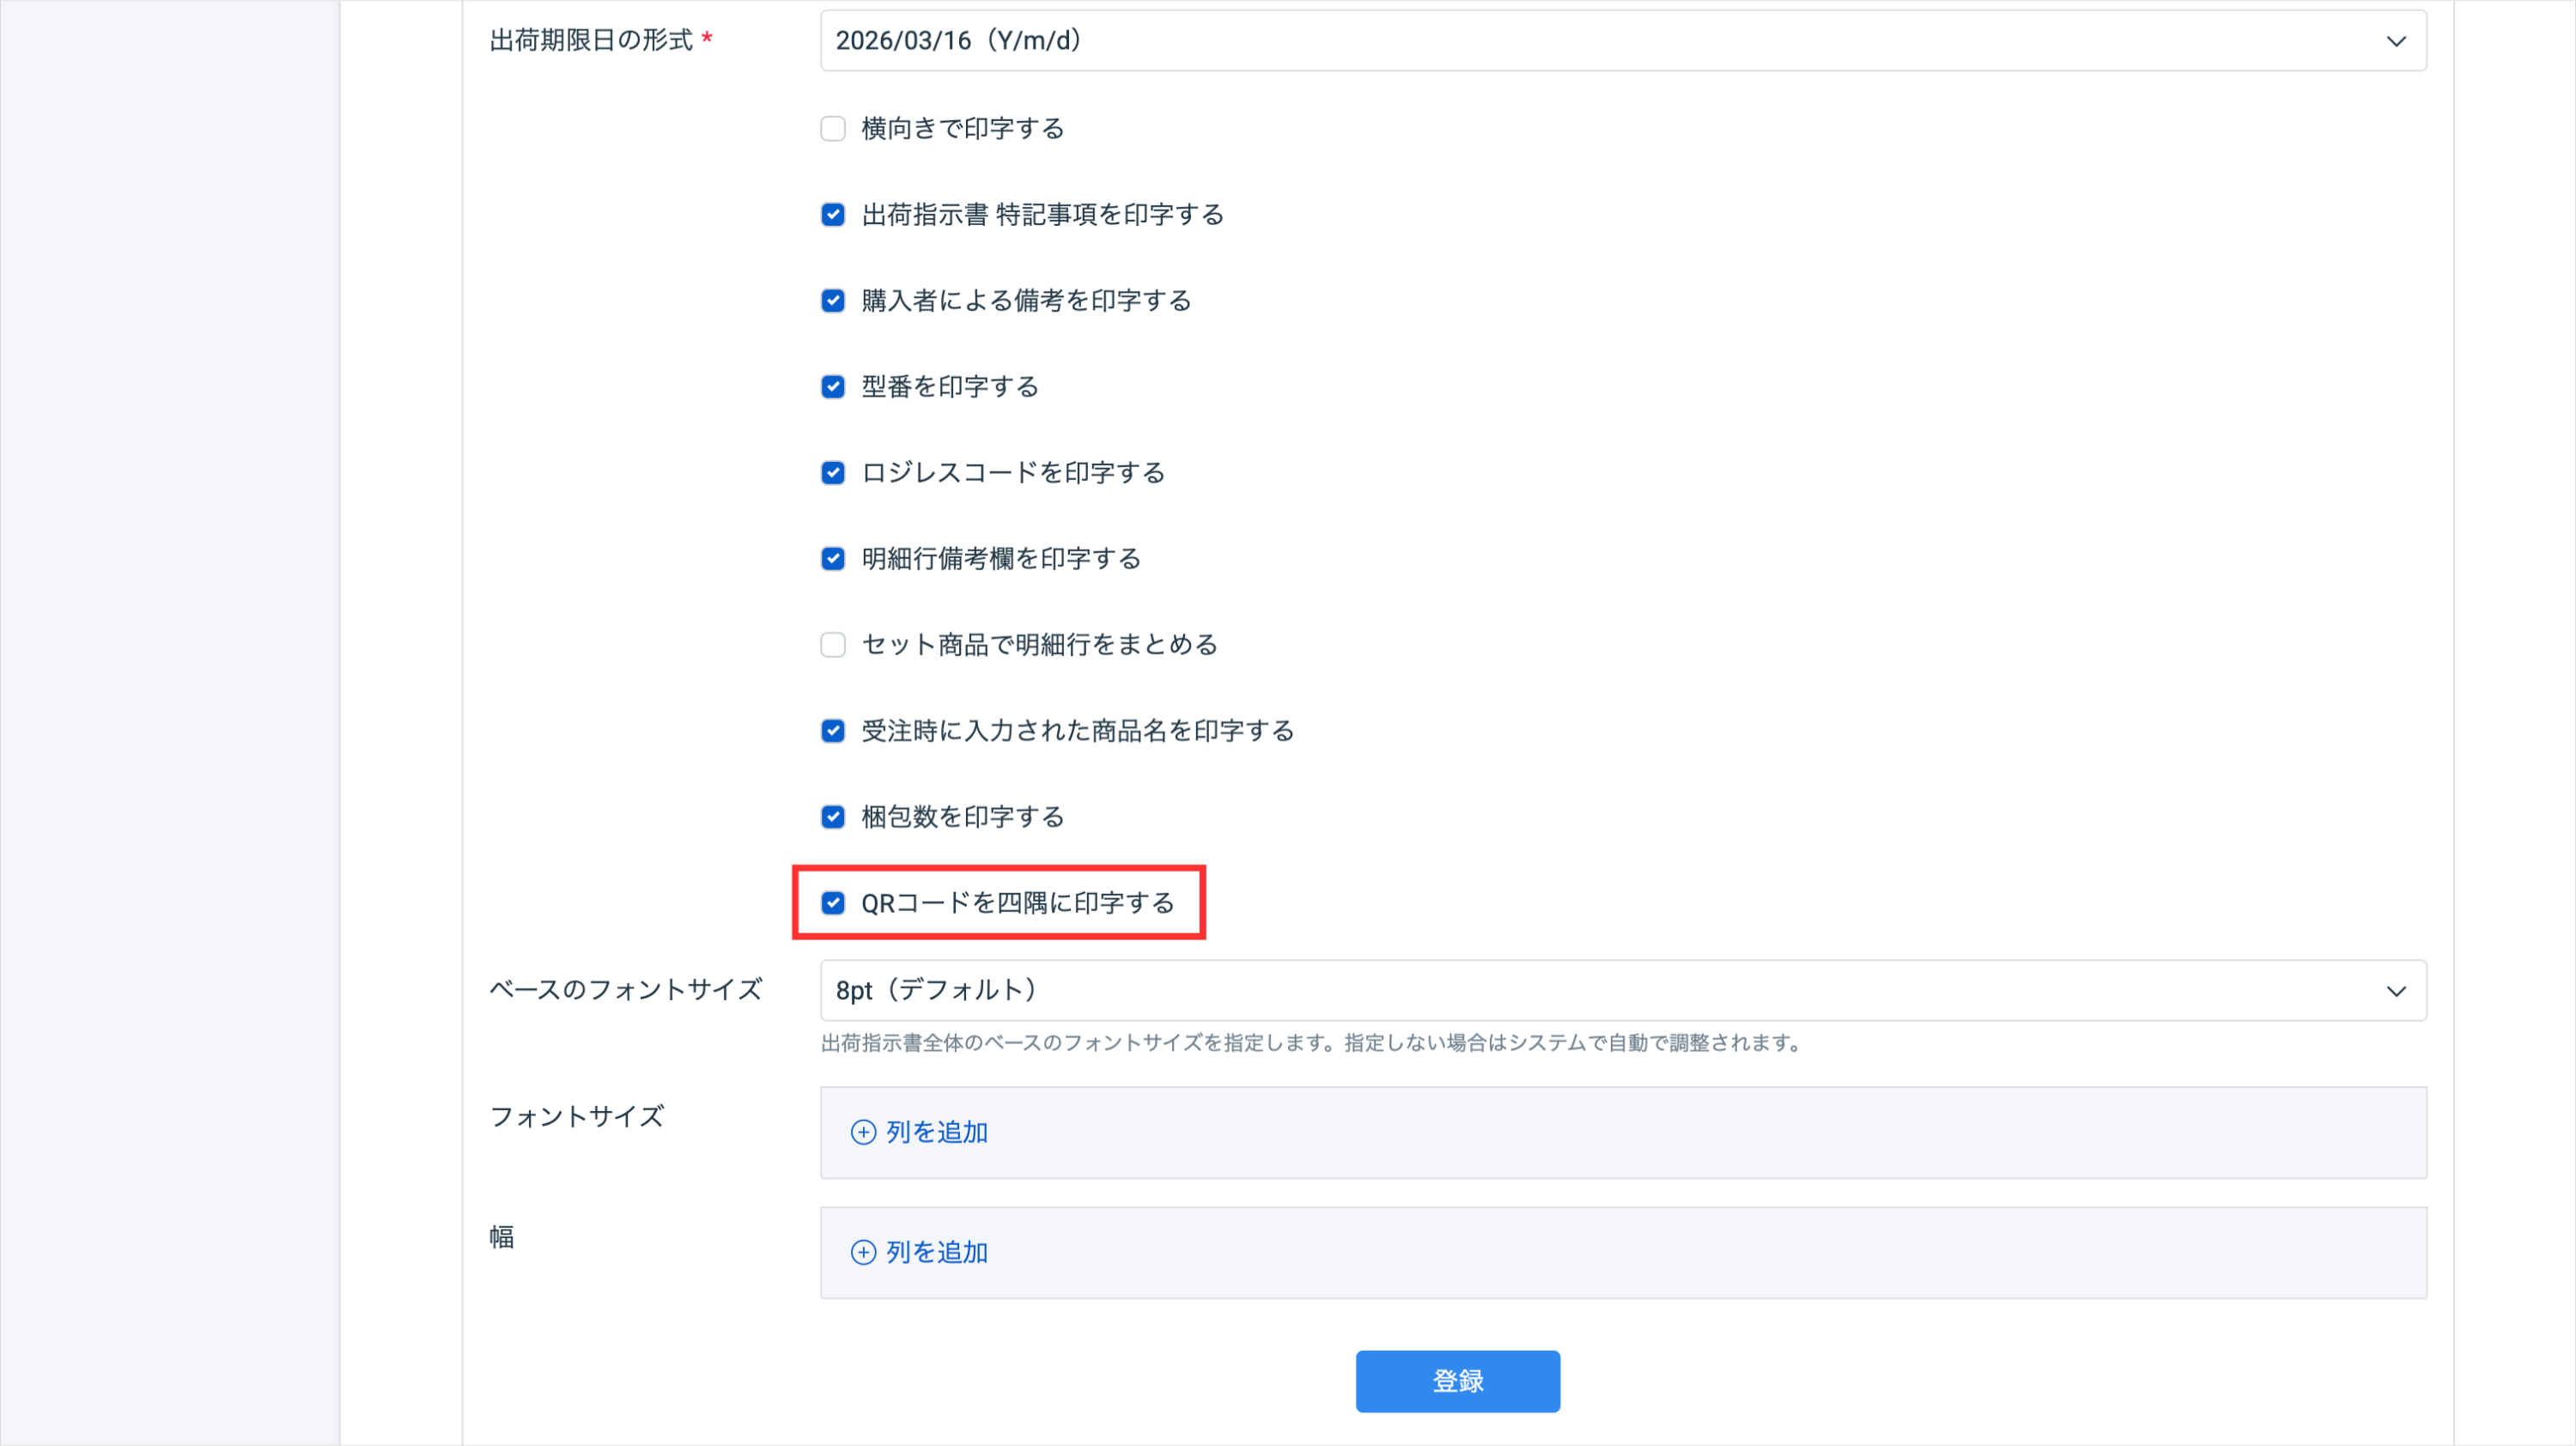The height and width of the screenshot is (1446, 2576).
Task: Click label text 横向きで印字する
Action: coord(962,129)
